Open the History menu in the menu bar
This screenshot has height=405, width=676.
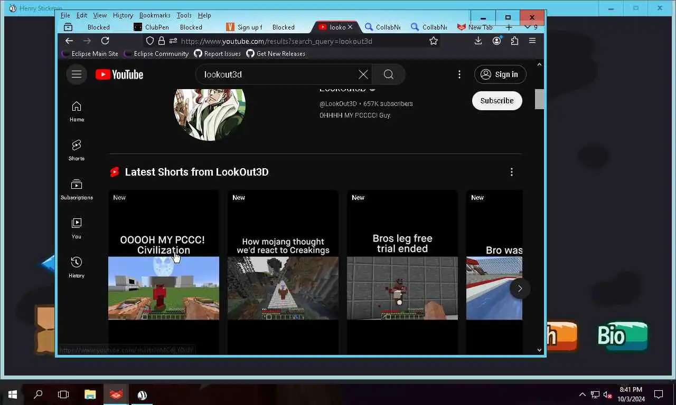point(123,15)
